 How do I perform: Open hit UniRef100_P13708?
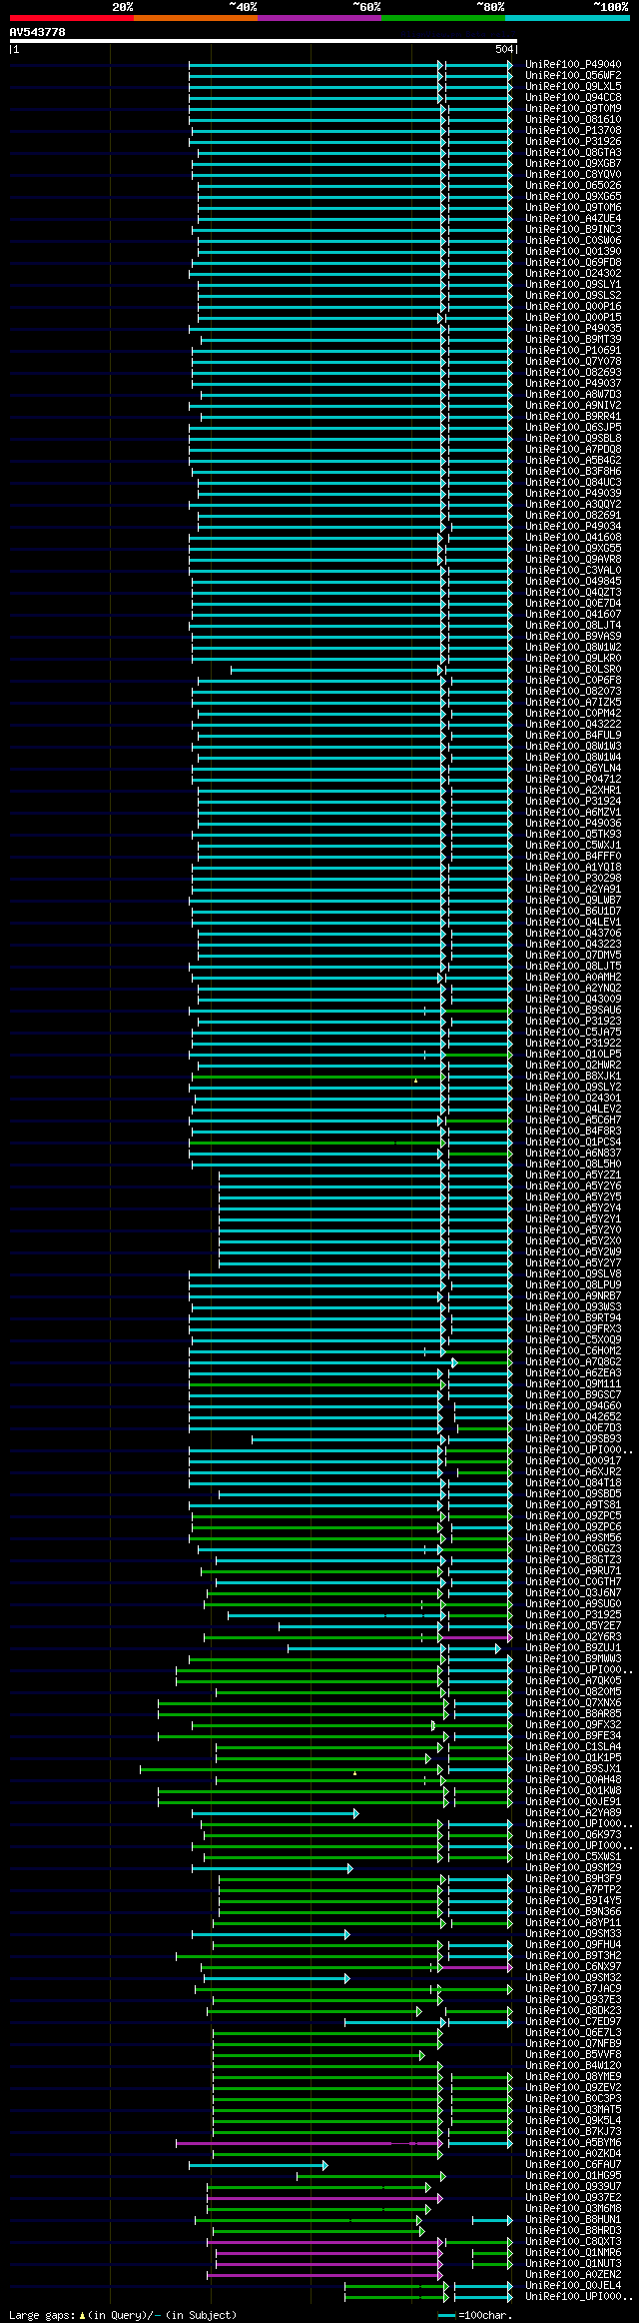[x=573, y=130]
